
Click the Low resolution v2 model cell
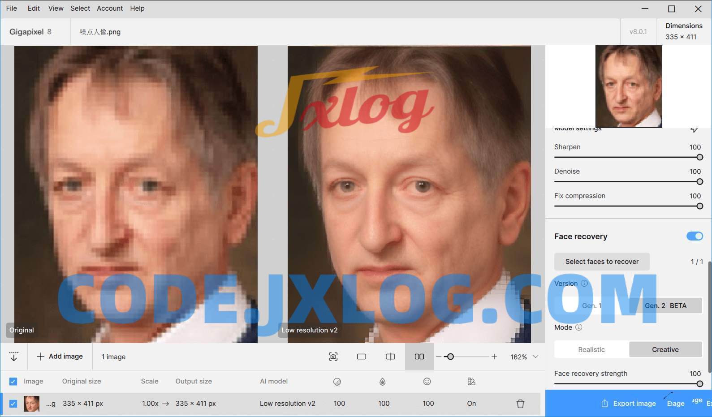pyautogui.click(x=288, y=404)
